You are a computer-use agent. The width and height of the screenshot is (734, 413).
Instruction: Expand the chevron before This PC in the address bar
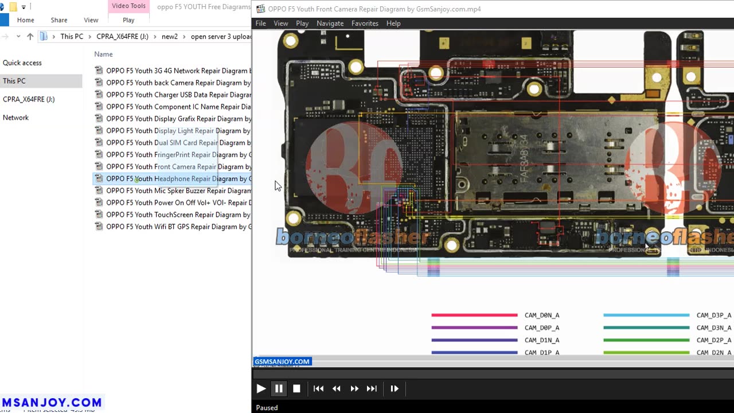pos(54,36)
